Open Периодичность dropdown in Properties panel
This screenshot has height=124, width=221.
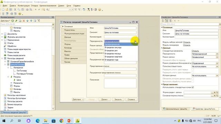click(x=217, y=54)
